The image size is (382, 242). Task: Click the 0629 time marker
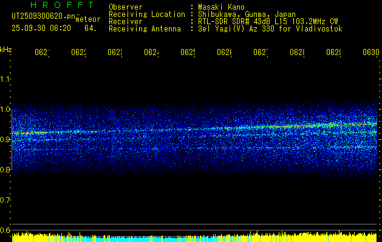[x=334, y=53]
